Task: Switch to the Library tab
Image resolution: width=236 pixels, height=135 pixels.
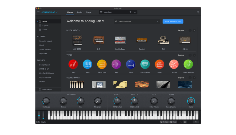Action: pyautogui.click(x=70, y=12)
